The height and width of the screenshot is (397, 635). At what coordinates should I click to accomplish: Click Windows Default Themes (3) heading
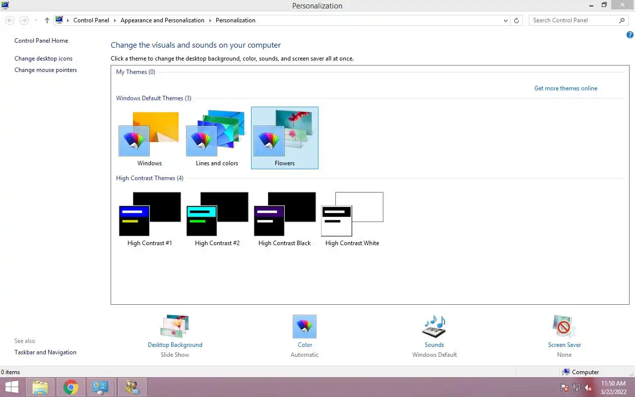(154, 98)
